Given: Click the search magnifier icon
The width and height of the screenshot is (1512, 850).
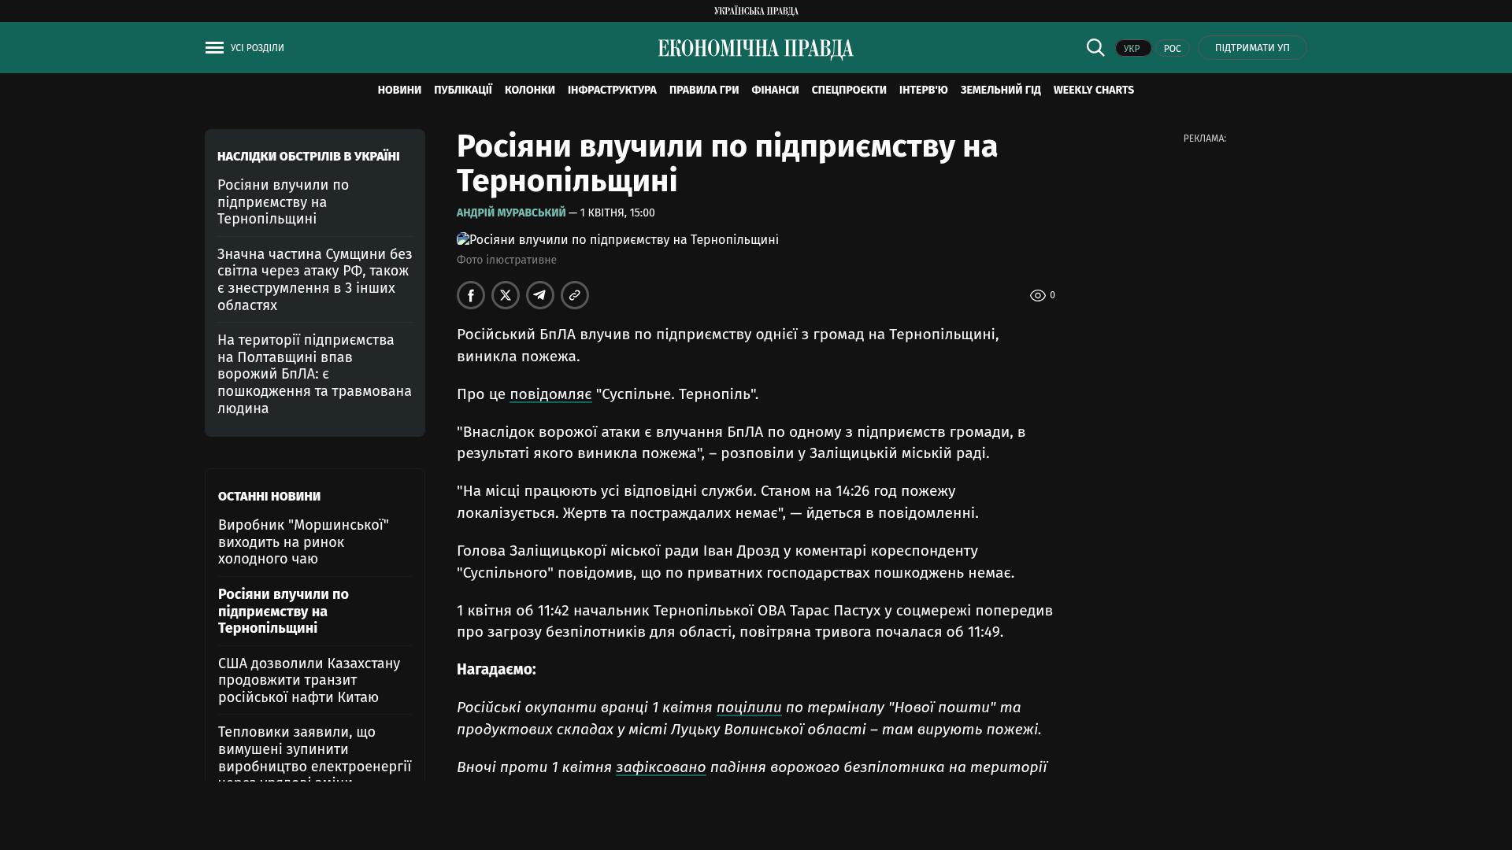Looking at the screenshot, I should pos(1095,48).
